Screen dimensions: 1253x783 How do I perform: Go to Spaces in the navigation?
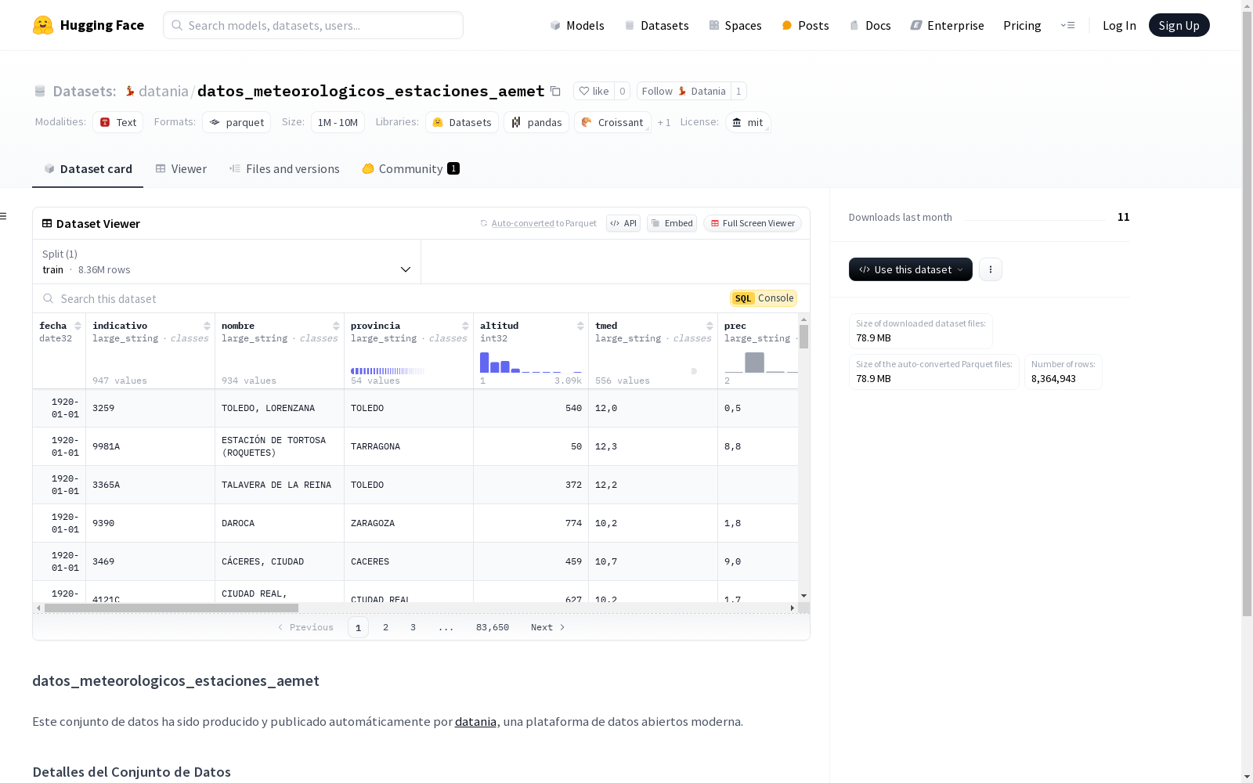(x=735, y=25)
